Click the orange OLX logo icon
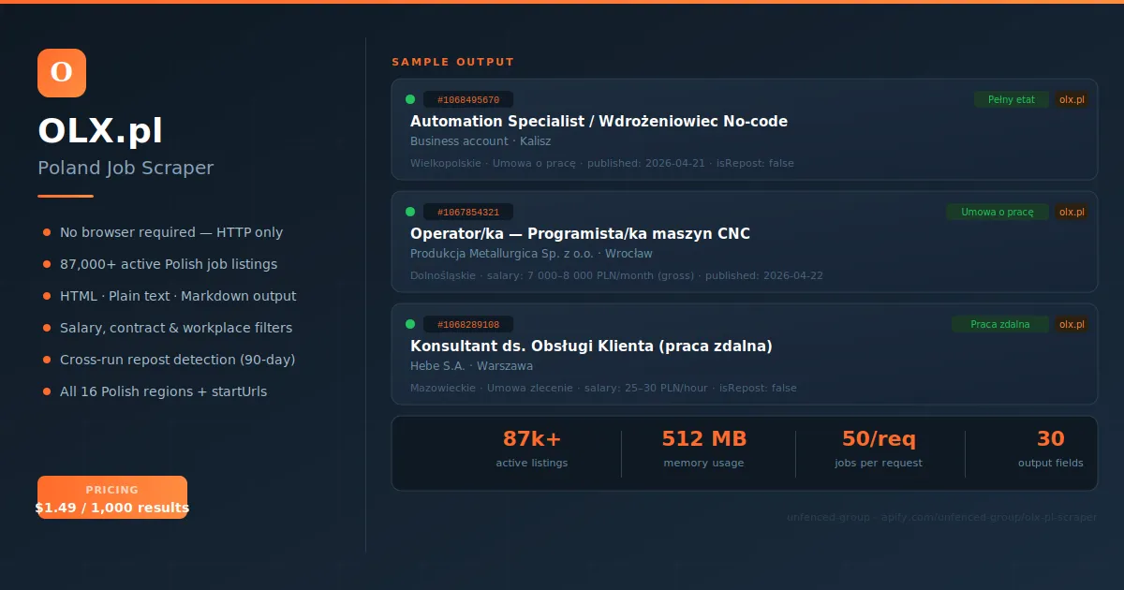Screen dimensions: 1124x590 (x=62, y=73)
